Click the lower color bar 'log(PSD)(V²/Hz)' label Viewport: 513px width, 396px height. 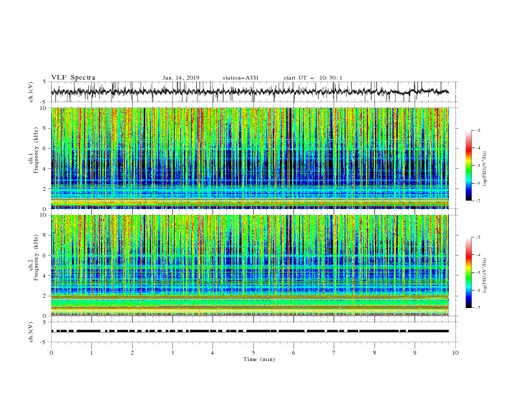point(484,276)
